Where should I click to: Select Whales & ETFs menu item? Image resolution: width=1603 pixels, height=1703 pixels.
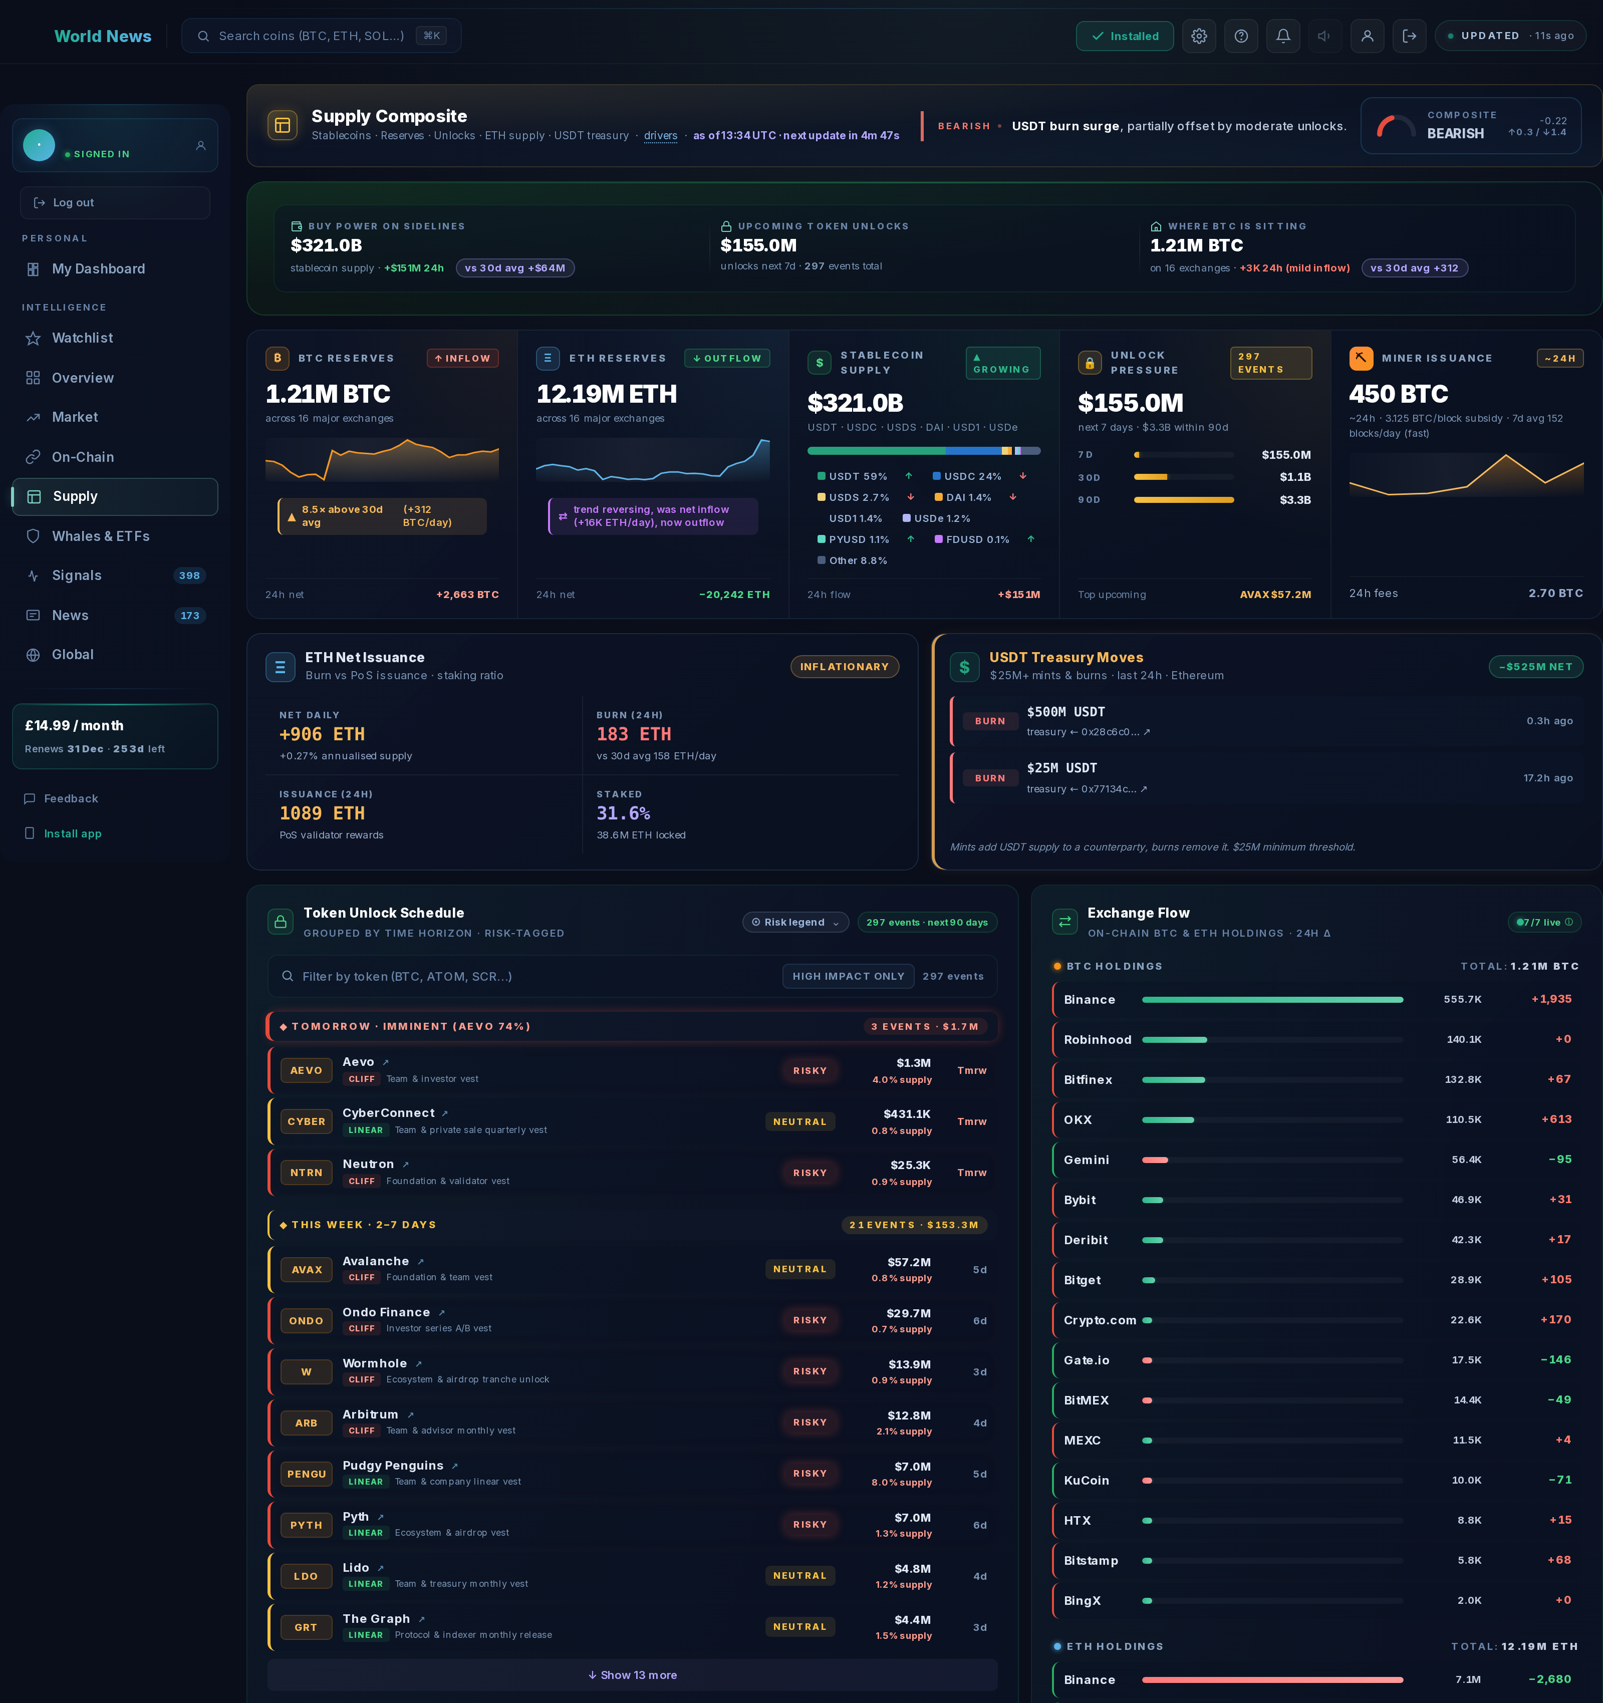tap(115, 536)
